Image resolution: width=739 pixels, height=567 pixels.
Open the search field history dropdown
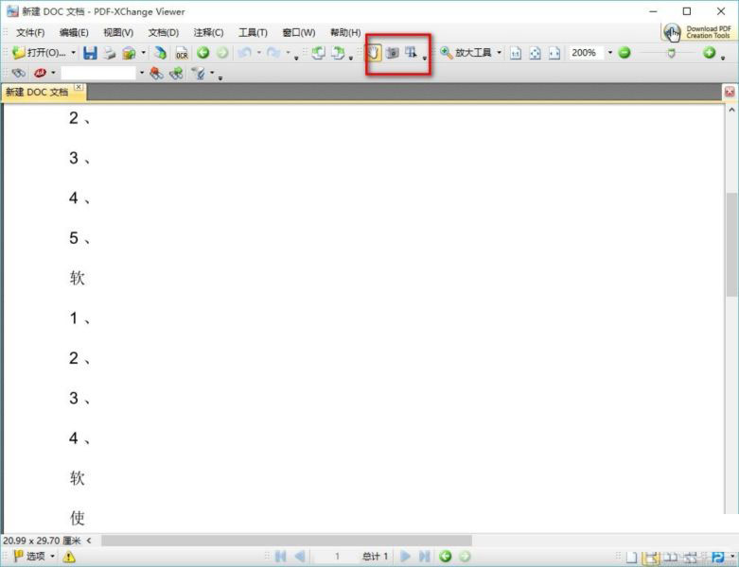point(141,73)
